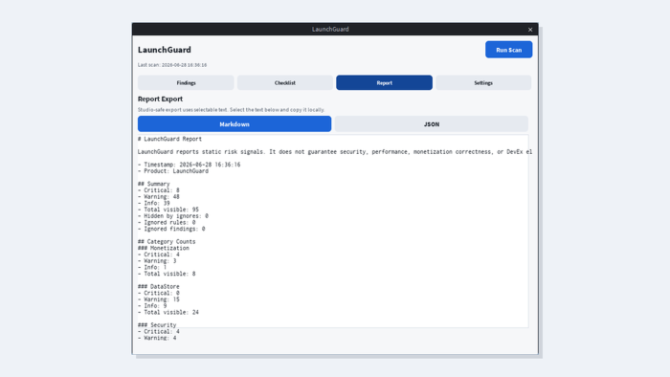Click the 'Total visible: 95' line
This screenshot has height=377, width=670.
pos(168,210)
